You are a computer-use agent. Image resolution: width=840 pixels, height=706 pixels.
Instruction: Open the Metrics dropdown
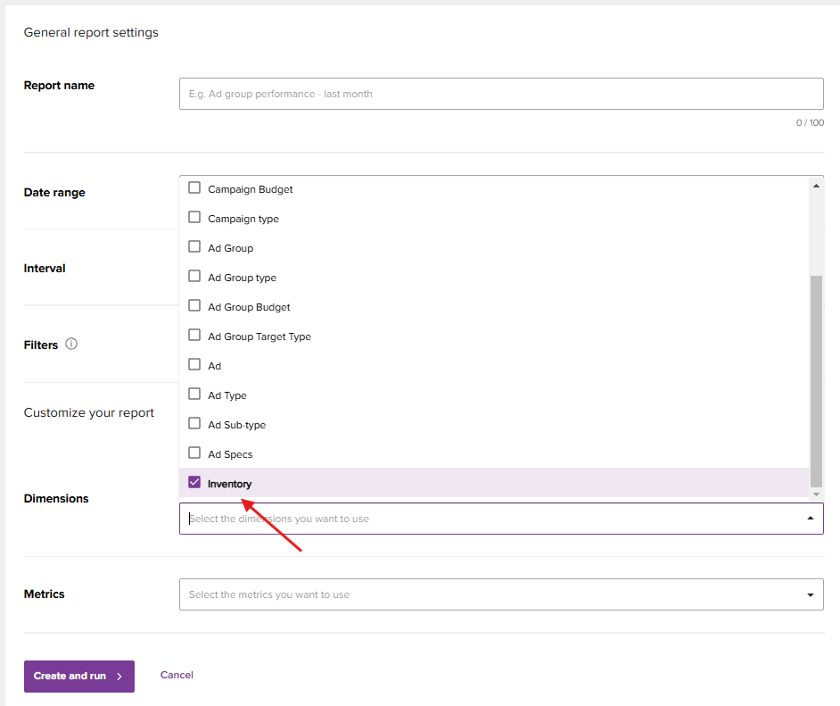tap(501, 594)
